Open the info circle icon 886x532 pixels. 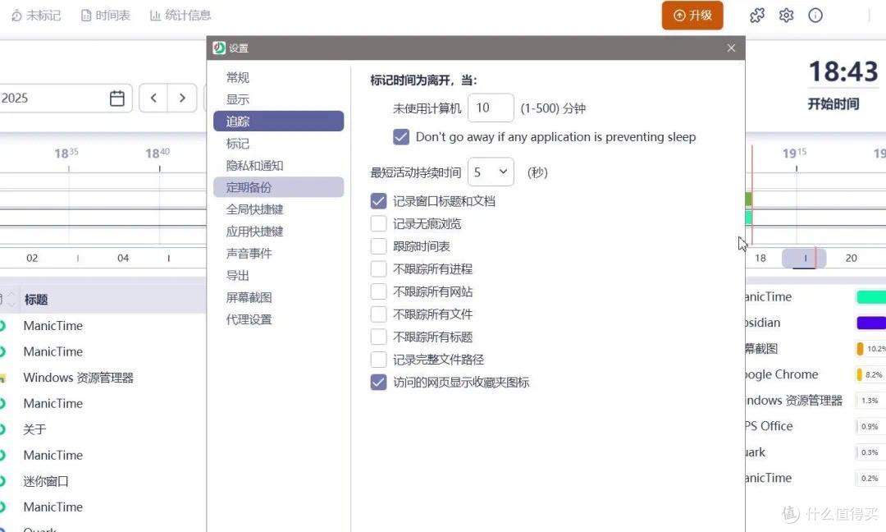(x=815, y=16)
